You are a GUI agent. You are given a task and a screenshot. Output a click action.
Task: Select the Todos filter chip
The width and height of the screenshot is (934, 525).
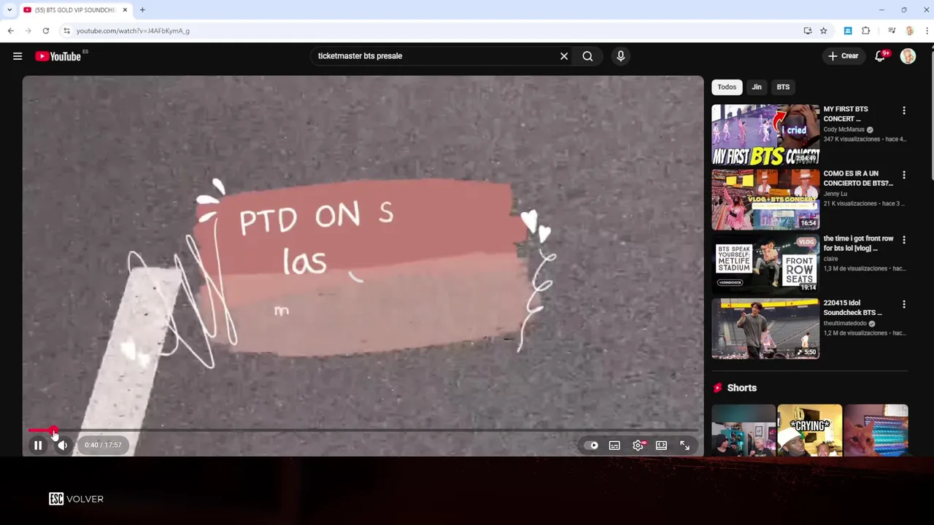coord(727,87)
